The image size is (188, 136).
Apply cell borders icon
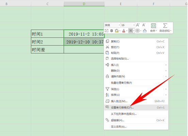138,31
